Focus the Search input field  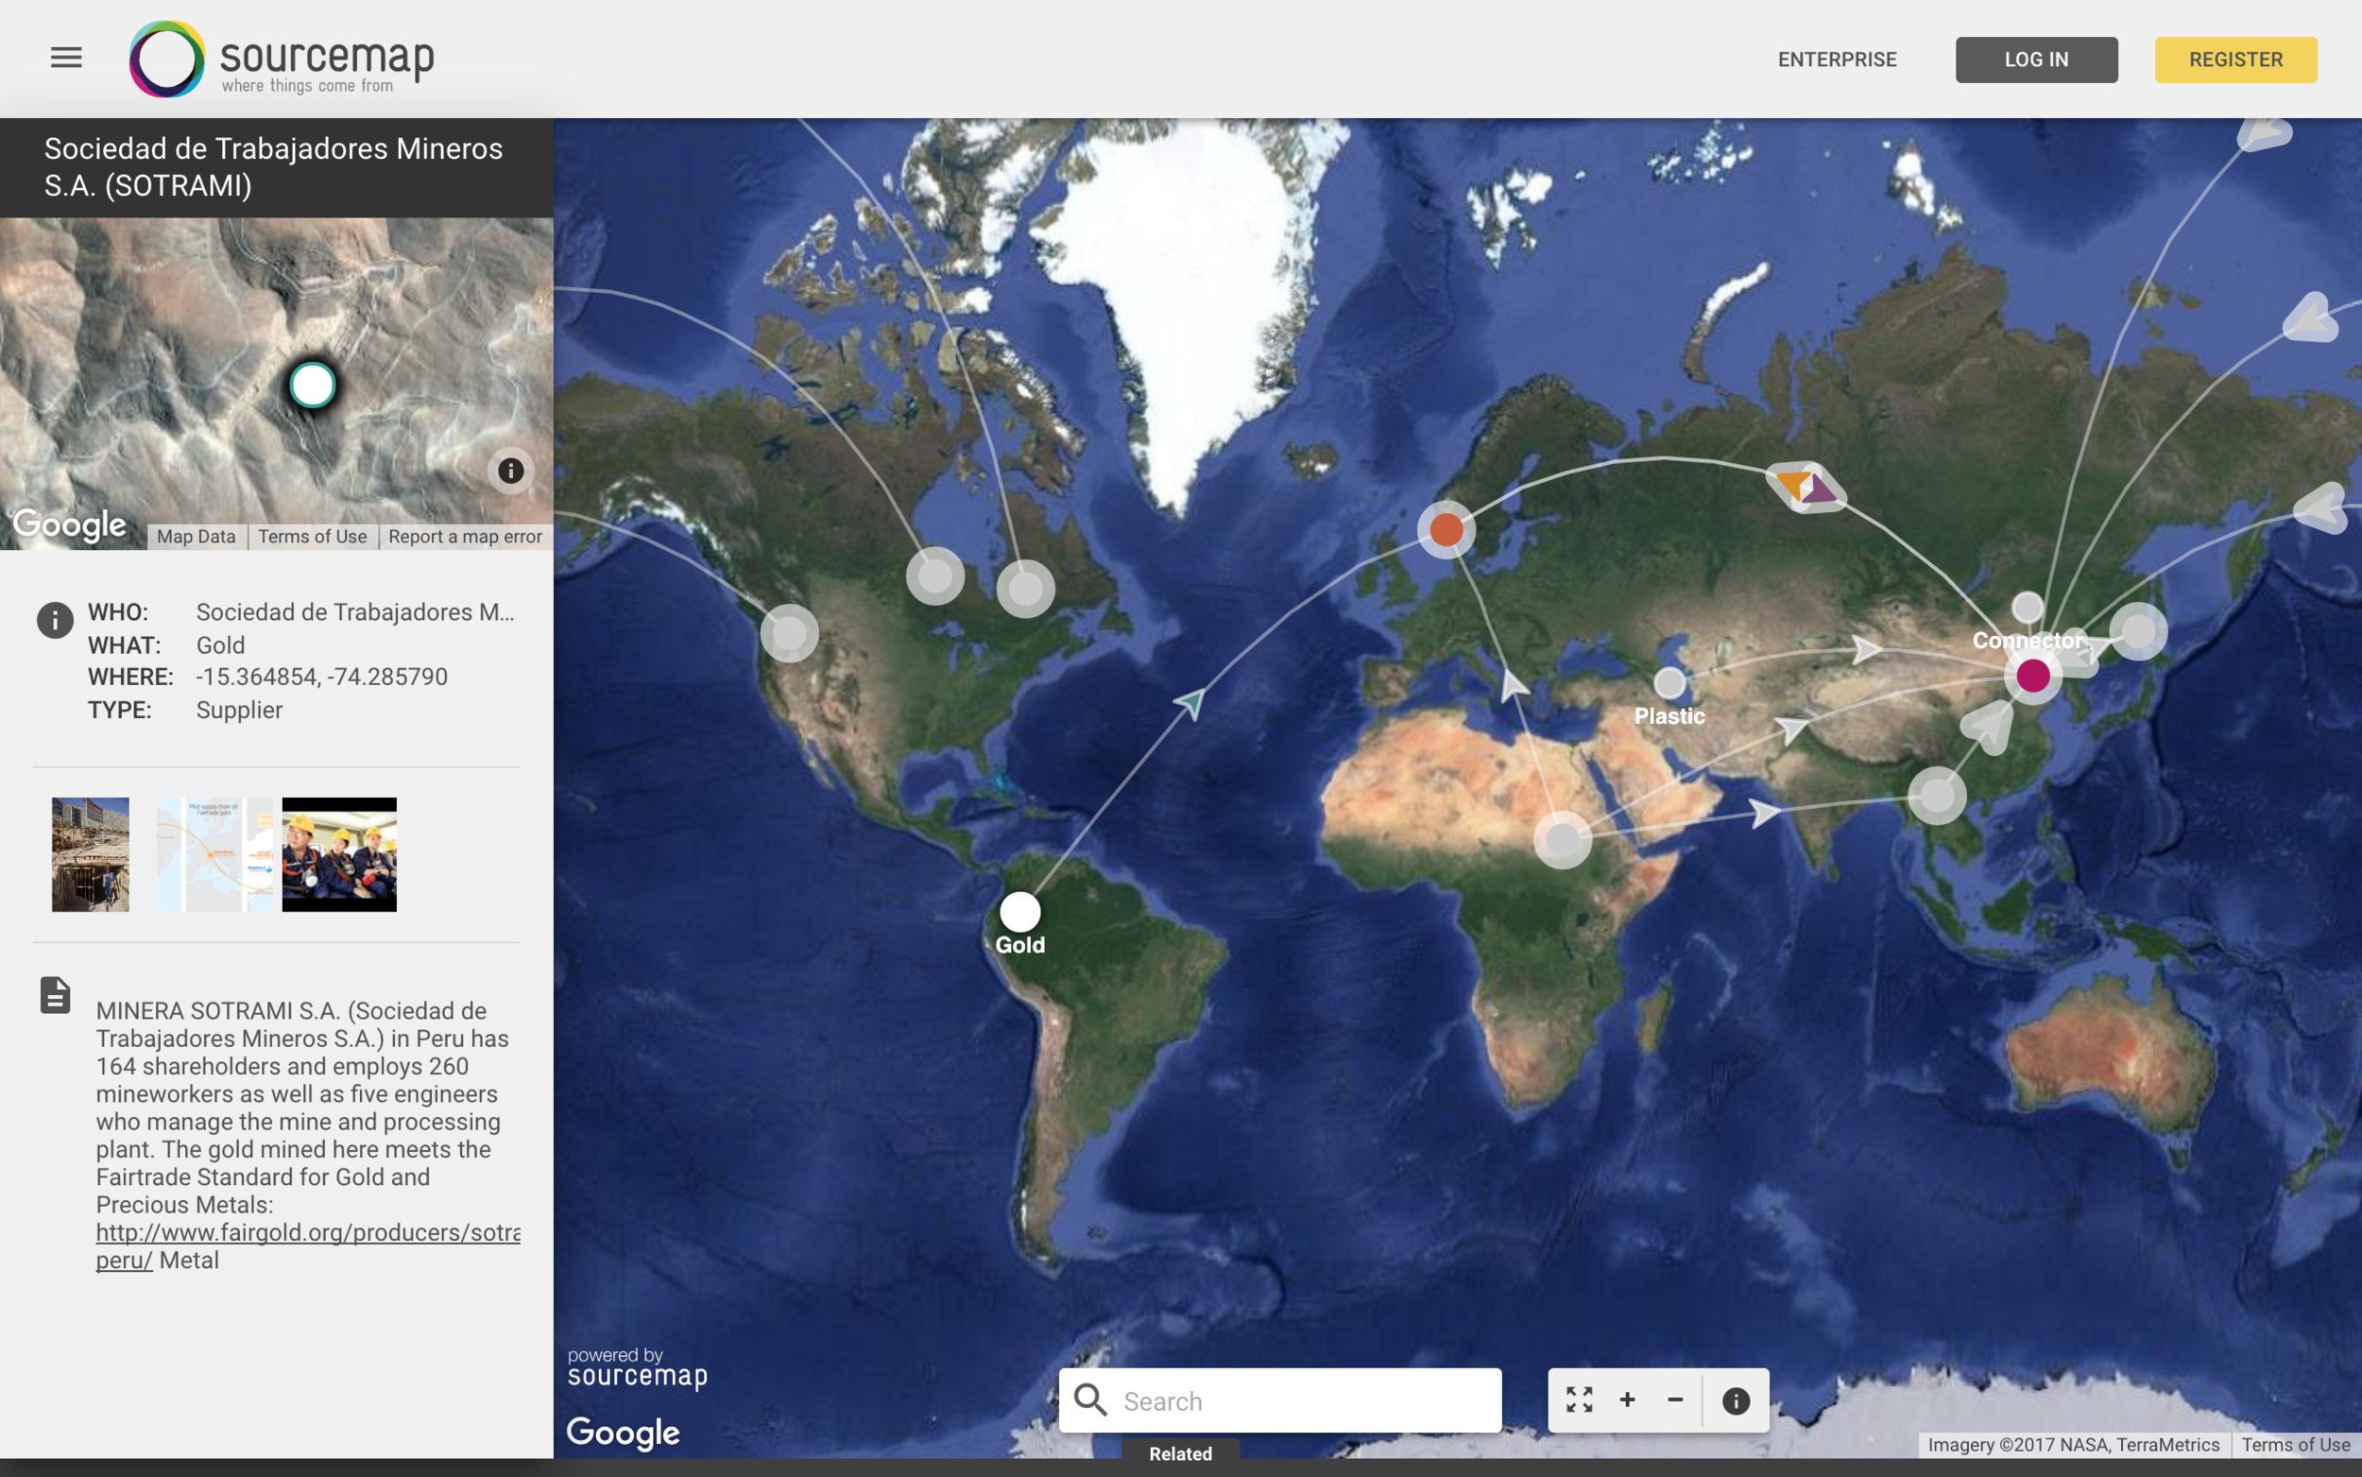click(x=1279, y=1400)
